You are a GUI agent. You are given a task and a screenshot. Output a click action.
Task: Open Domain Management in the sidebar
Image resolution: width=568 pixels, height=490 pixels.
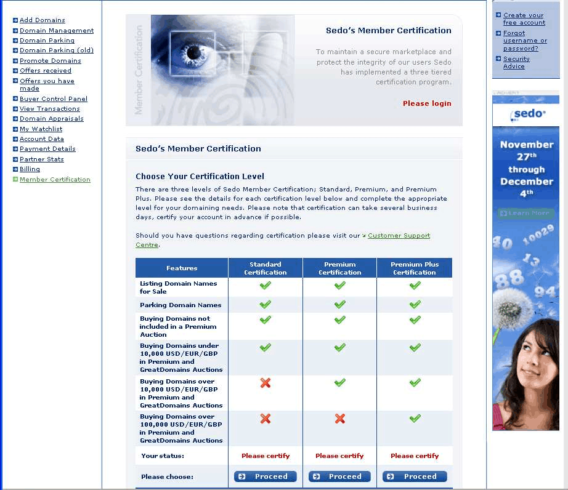pyautogui.click(x=57, y=31)
